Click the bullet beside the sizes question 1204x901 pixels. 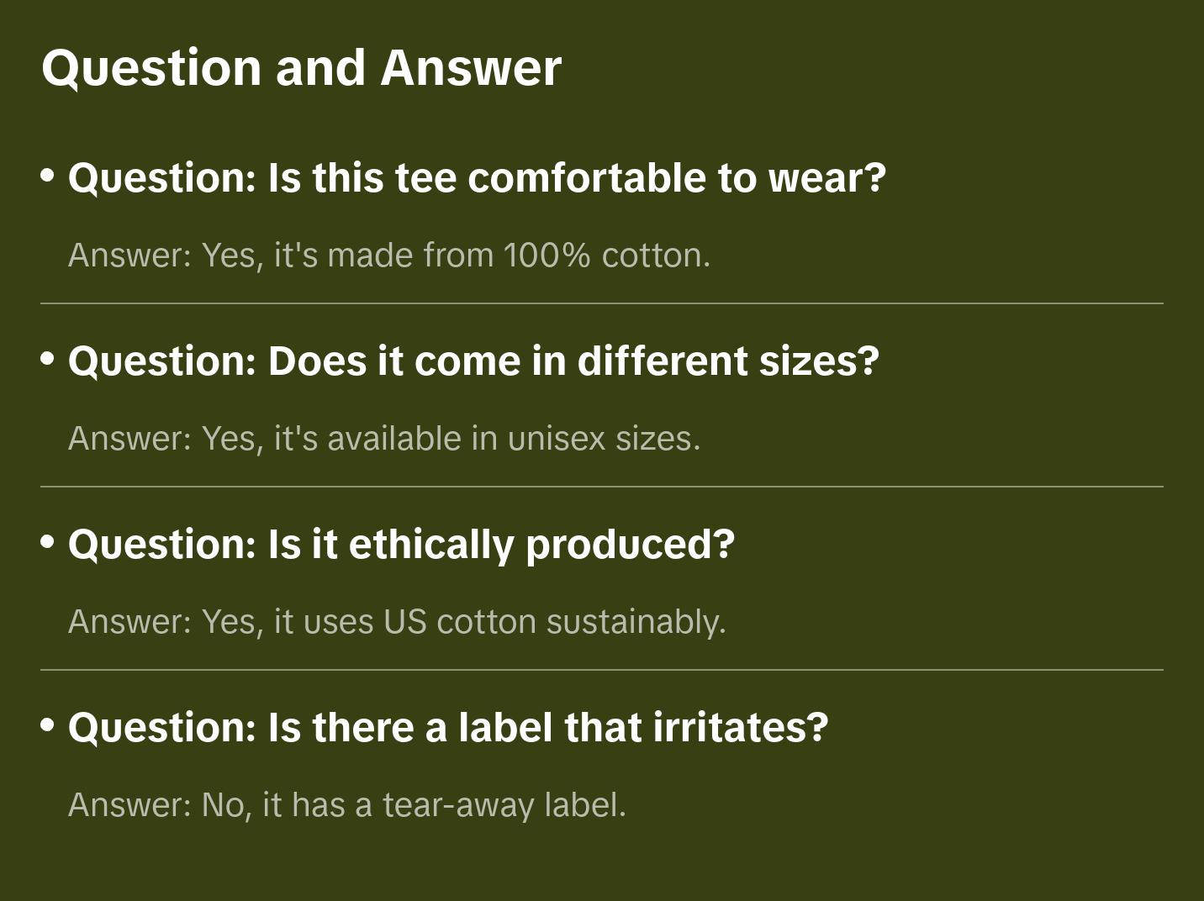tap(48, 359)
